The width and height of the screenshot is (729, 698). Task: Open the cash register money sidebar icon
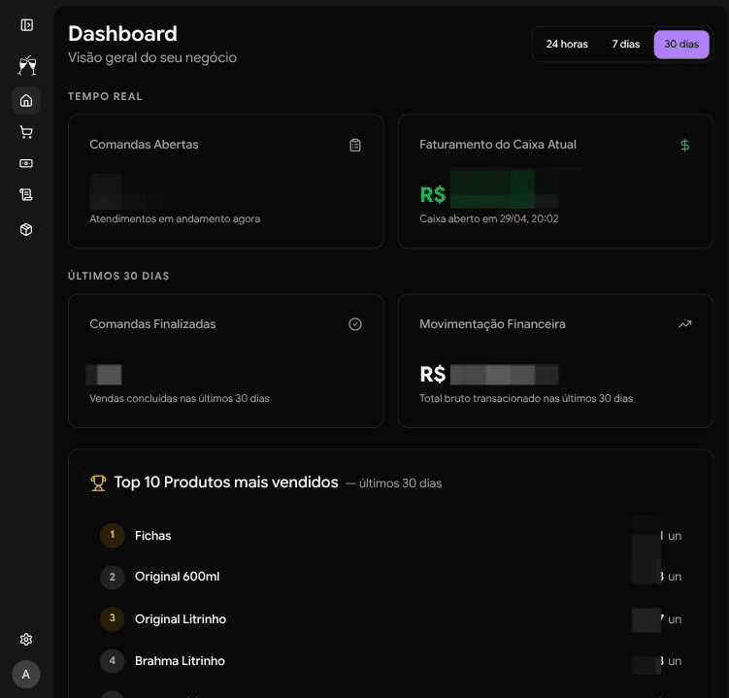(x=26, y=163)
